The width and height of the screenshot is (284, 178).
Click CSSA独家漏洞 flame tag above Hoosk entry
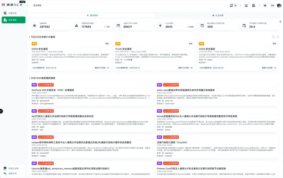pyautogui.click(x=171, y=111)
